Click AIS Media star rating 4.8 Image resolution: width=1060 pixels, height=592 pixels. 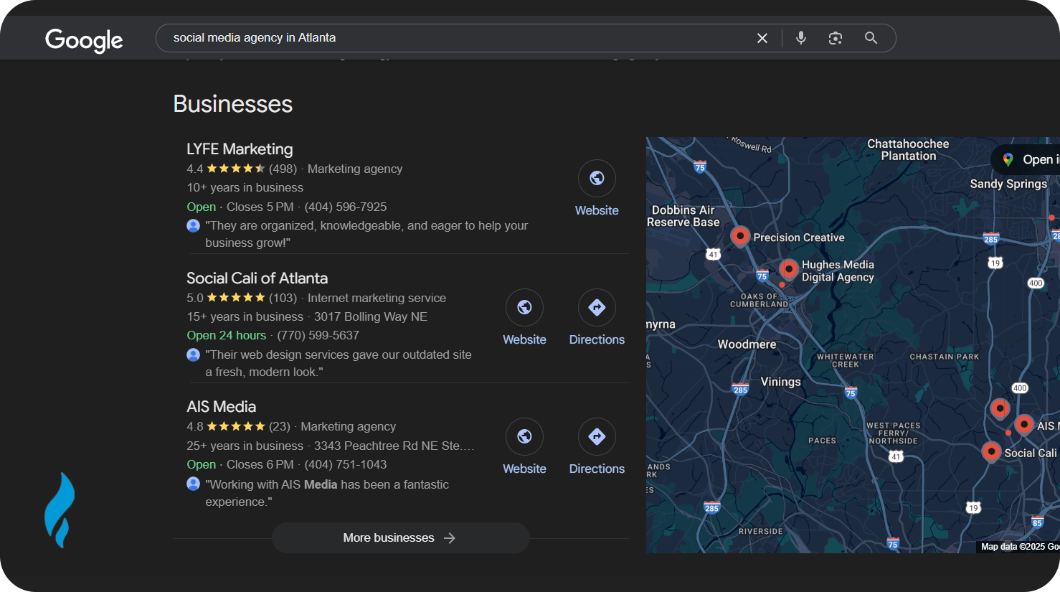(x=236, y=426)
